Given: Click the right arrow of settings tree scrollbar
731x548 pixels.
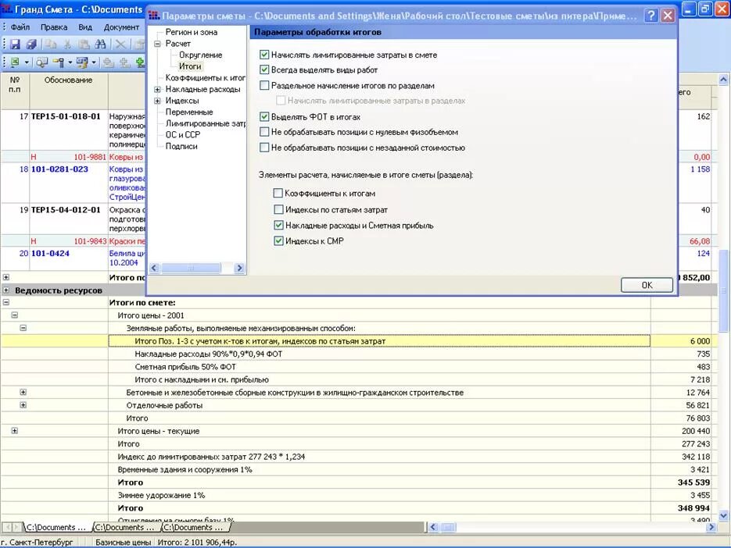Looking at the screenshot, I should [x=239, y=269].
